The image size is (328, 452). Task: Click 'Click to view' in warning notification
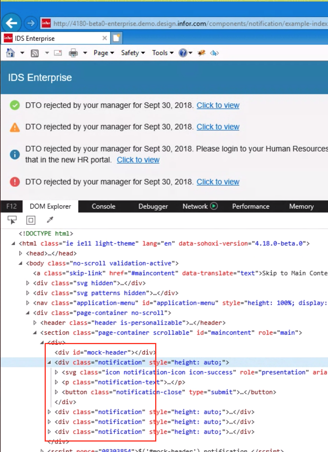click(x=218, y=127)
